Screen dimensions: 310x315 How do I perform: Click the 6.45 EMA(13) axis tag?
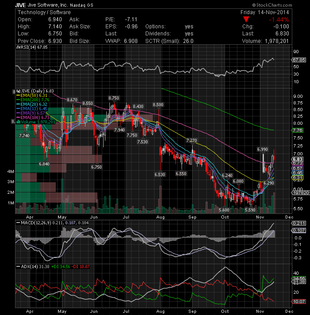pyautogui.click(x=297, y=173)
